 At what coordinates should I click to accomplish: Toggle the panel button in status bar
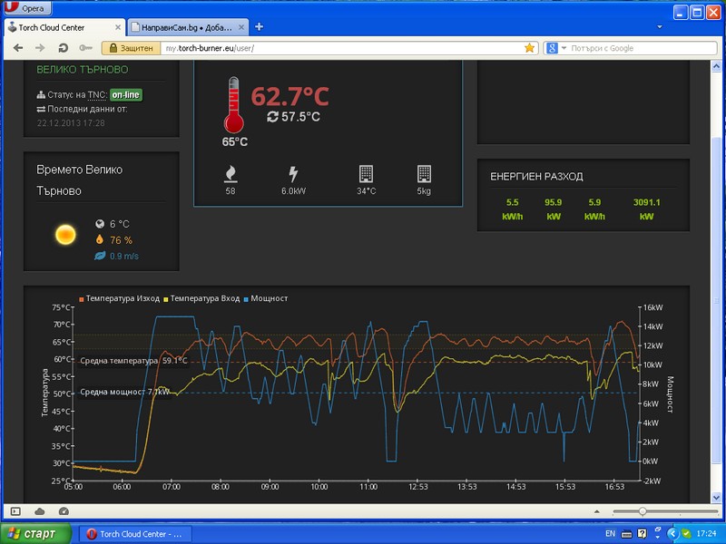(x=16, y=511)
